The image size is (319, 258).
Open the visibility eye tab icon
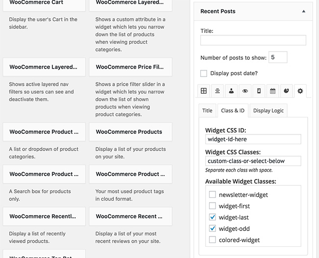pyautogui.click(x=245, y=91)
